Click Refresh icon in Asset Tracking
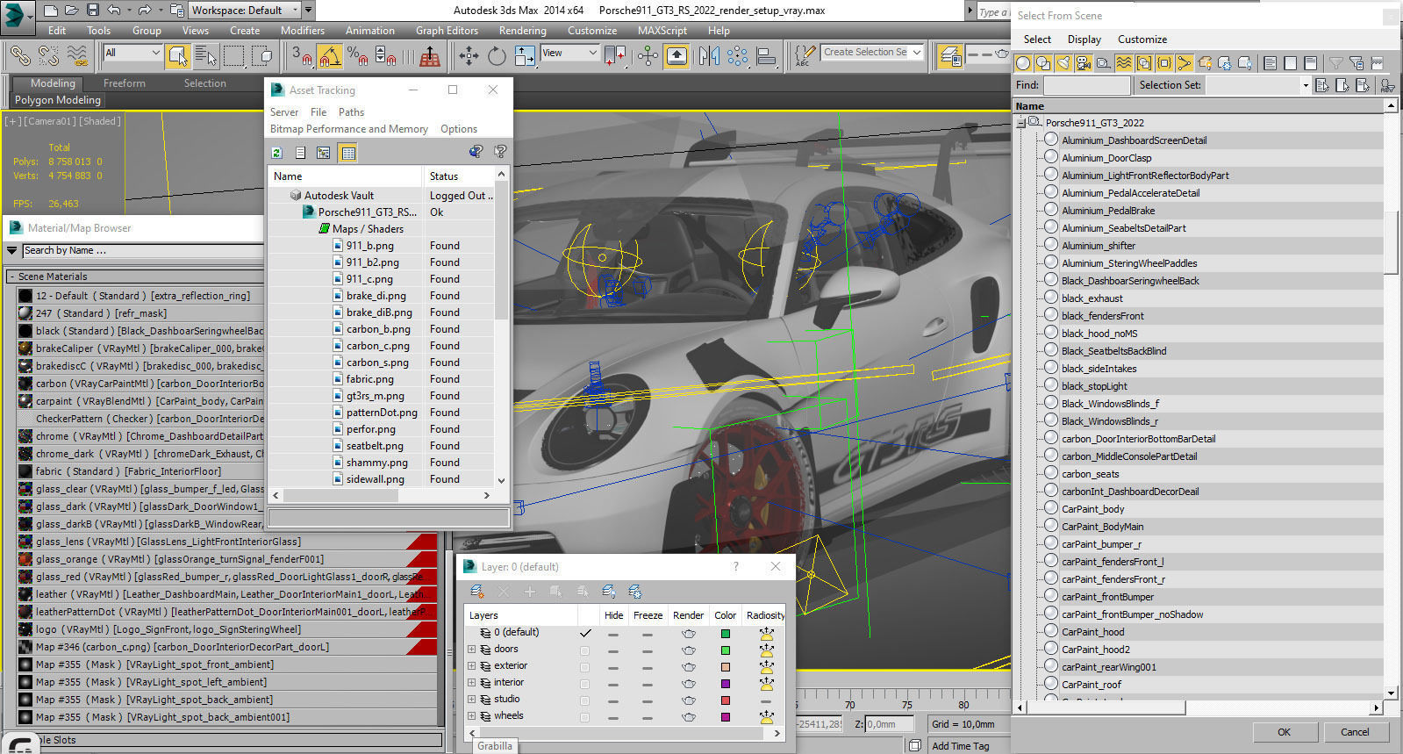The image size is (1403, 754). point(277,153)
